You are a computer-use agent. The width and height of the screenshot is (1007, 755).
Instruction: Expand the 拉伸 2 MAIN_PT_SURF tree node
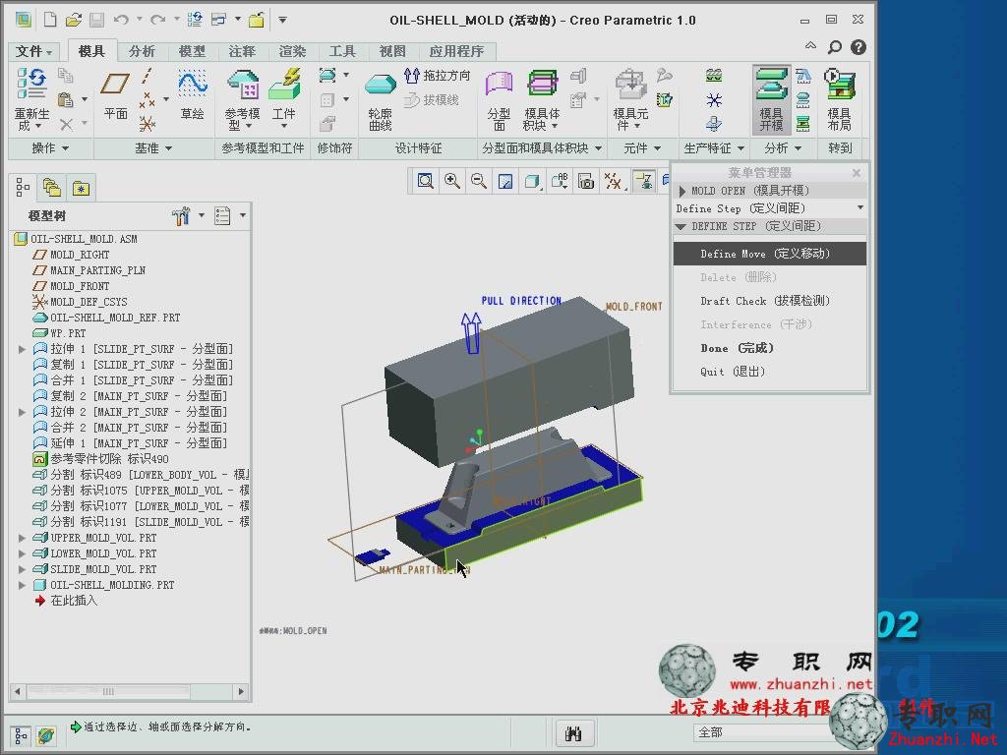point(22,412)
